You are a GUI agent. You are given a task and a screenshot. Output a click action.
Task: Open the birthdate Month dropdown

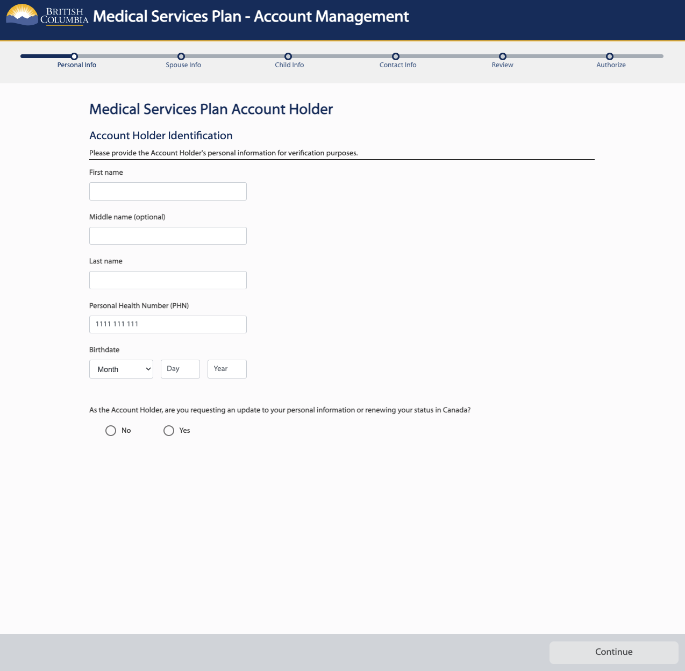(121, 369)
